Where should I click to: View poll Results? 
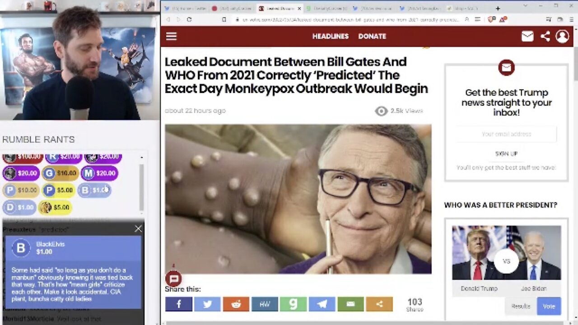(521, 306)
